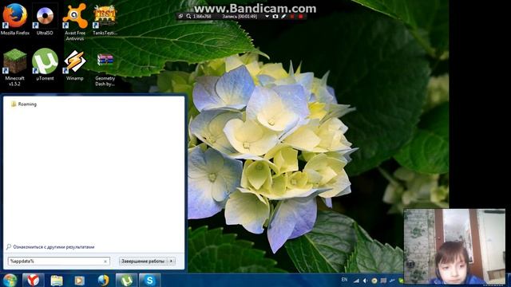The image size is (511, 287).
Task: Select the UltraISO desktop icon
Action: click(x=45, y=19)
